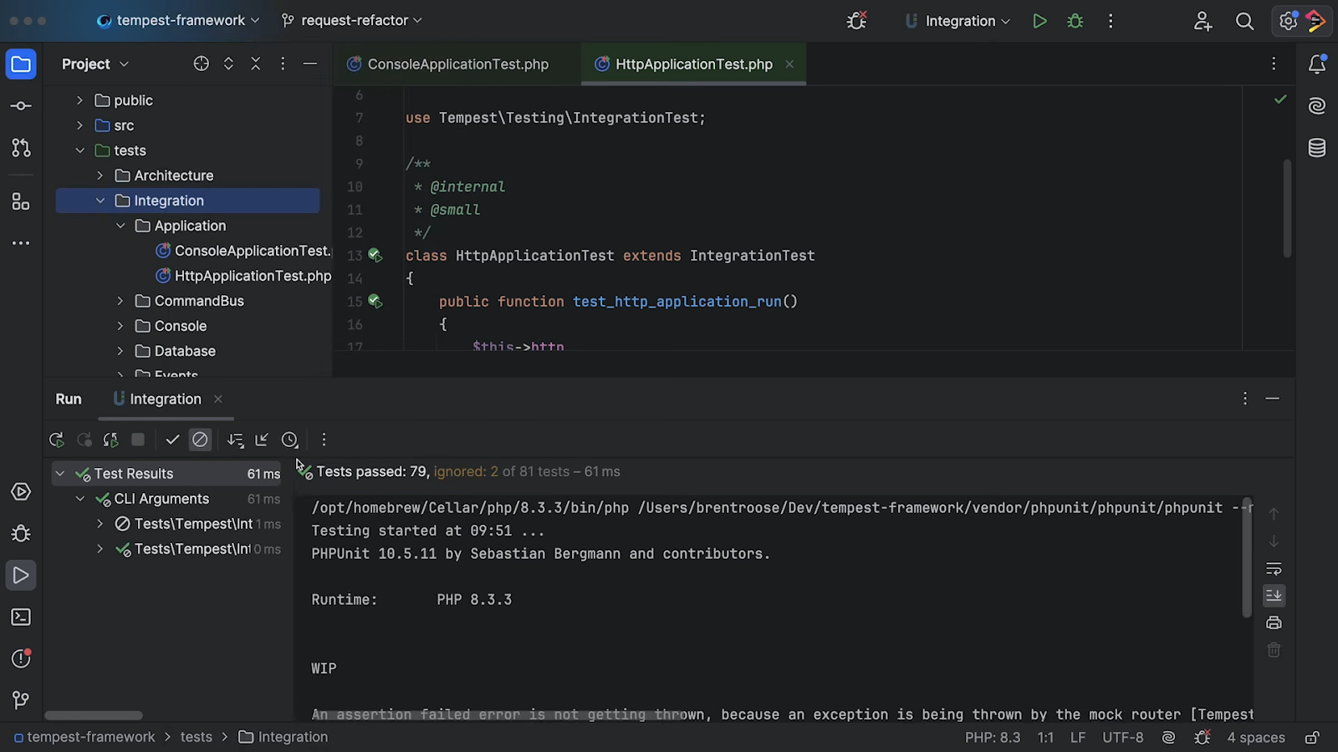
Task: Open main toolbar more actions
Action: [1111, 21]
